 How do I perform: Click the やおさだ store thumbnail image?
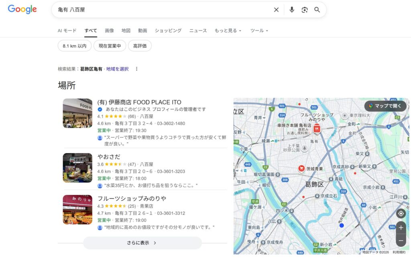[77, 168]
